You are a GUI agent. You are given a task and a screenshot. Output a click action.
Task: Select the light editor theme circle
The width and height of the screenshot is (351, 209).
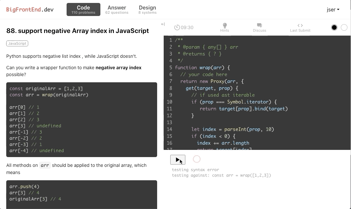[344, 27]
